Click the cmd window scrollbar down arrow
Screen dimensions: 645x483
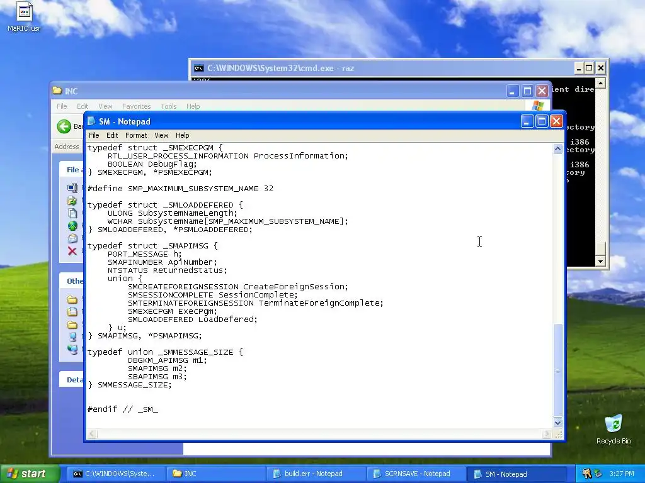pyautogui.click(x=600, y=261)
